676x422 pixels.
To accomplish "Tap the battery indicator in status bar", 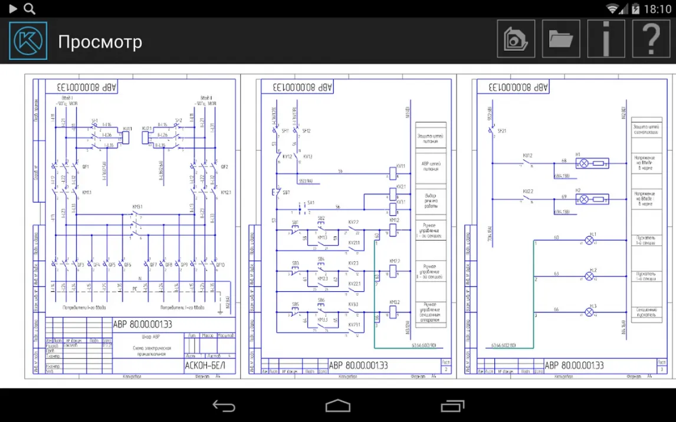I will click(635, 9).
